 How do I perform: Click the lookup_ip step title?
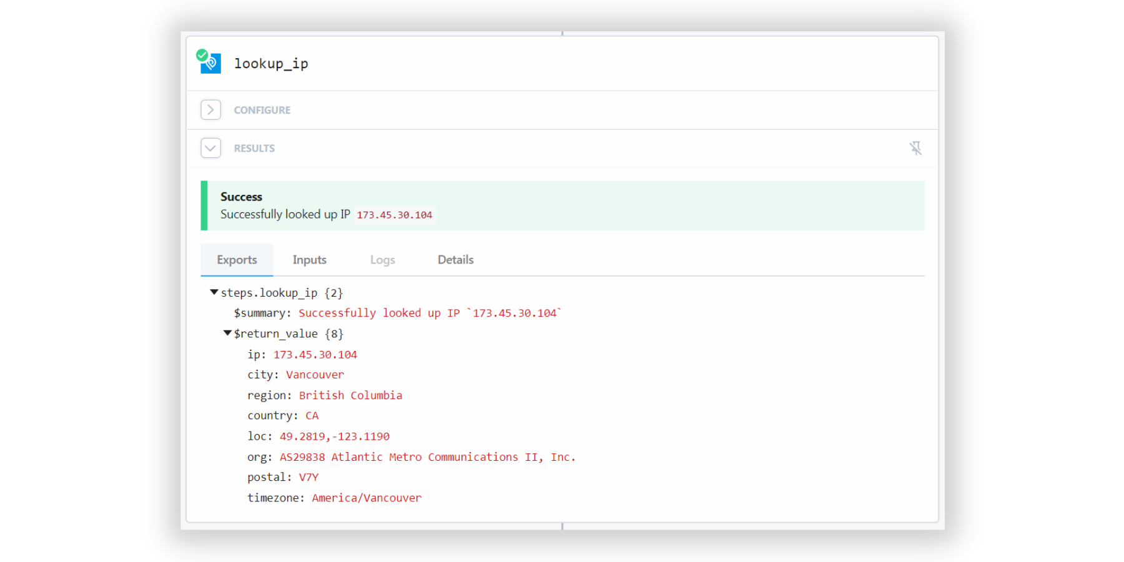pos(271,64)
